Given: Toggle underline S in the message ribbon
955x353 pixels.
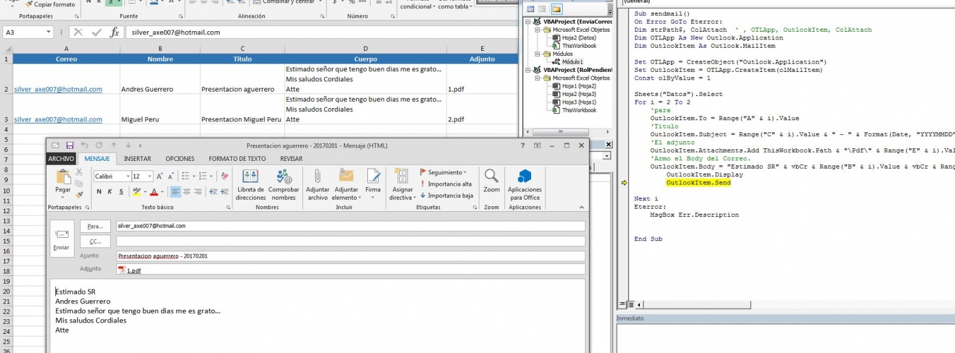Looking at the screenshot, I should [x=122, y=191].
